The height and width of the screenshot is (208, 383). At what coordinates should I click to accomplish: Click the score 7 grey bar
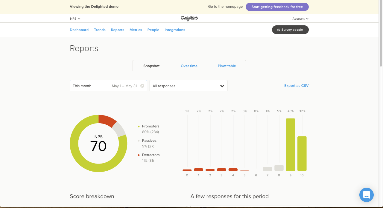(x=268, y=169)
